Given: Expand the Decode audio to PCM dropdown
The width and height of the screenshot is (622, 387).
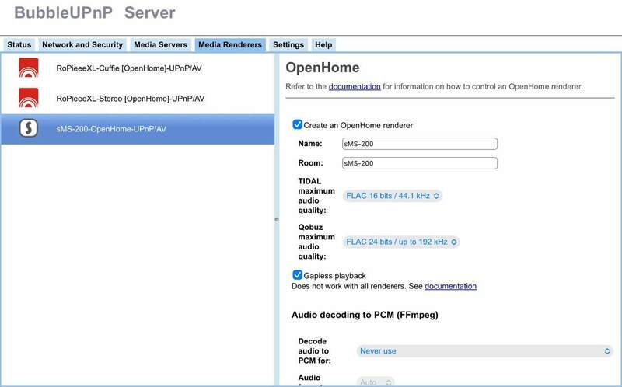Looking at the screenshot, I should [x=484, y=351].
